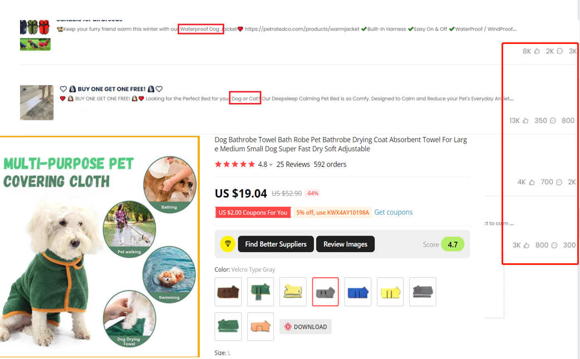This screenshot has width=580, height=359.
Task: Expand the 4.8 rating dropdown chevron
Action: (x=271, y=165)
